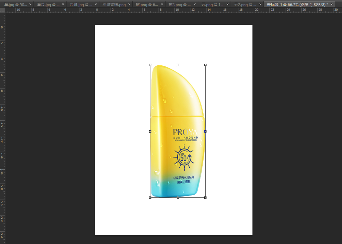Click the top-center transform handle
The height and width of the screenshot is (244, 342).
[x=178, y=65]
